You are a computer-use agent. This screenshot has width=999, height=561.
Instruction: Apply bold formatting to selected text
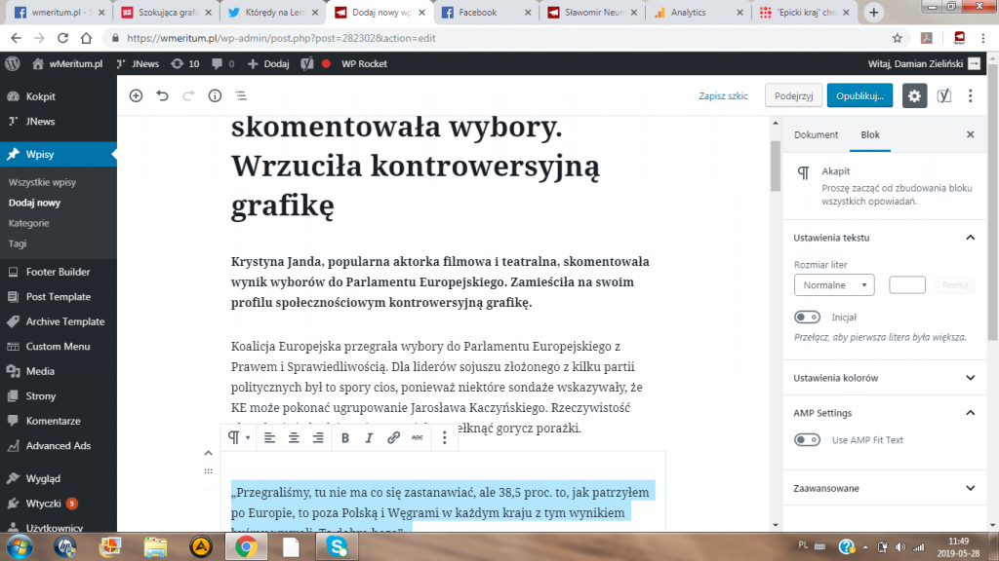click(345, 438)
